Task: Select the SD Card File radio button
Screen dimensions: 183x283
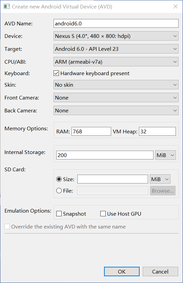Action: tap(59, 191)
